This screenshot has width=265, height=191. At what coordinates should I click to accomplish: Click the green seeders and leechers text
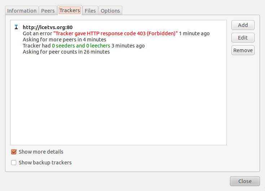tap(81, 46)
